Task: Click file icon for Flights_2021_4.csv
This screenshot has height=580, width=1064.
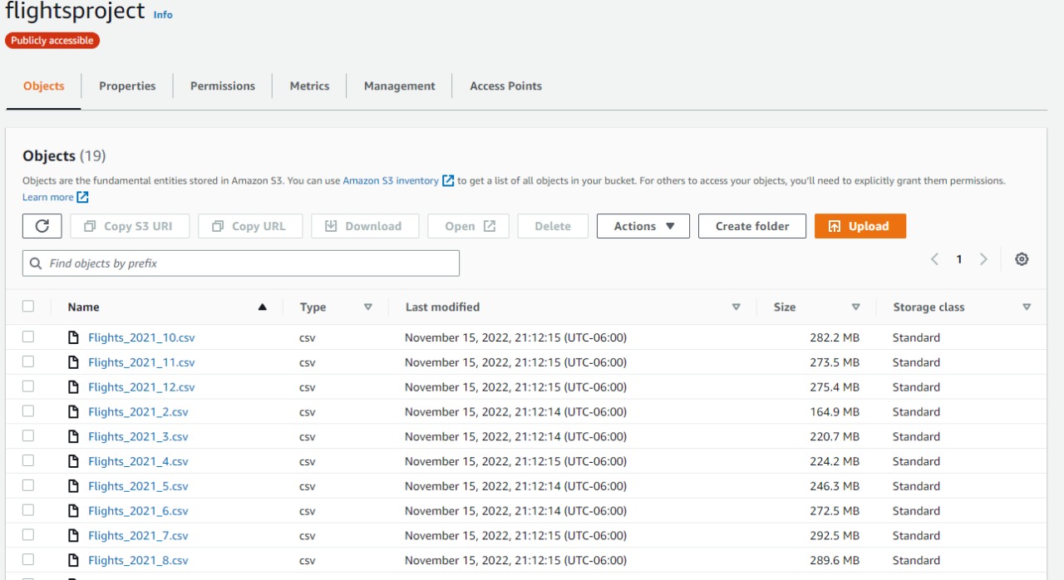Action: [73, 461]
